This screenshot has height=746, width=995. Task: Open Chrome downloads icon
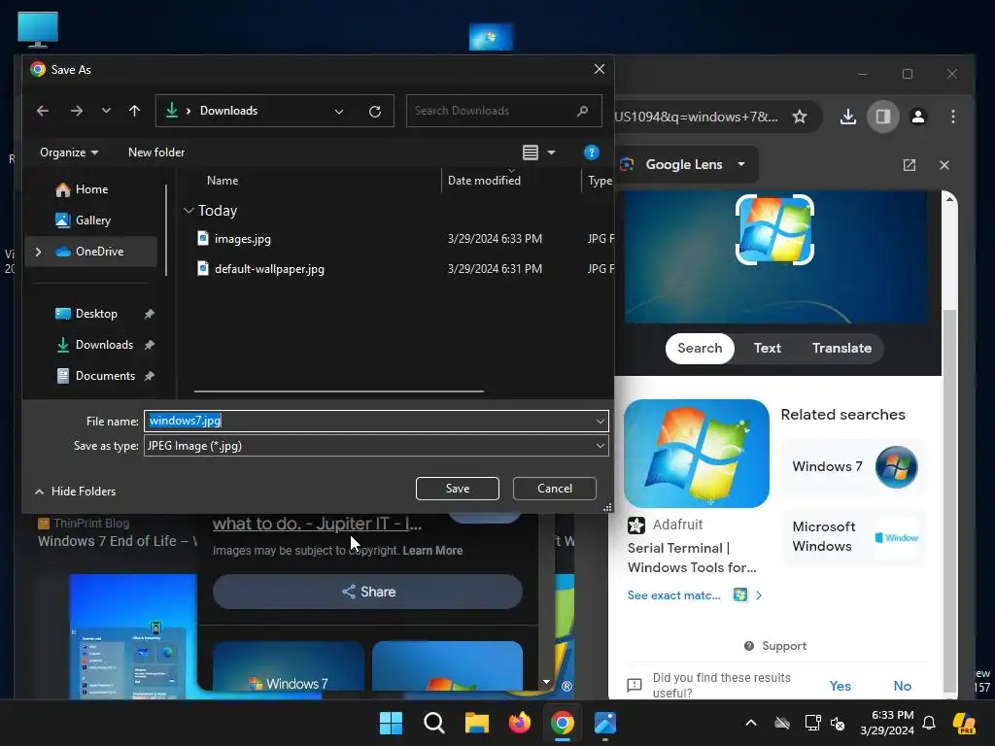tap(848, 117)
